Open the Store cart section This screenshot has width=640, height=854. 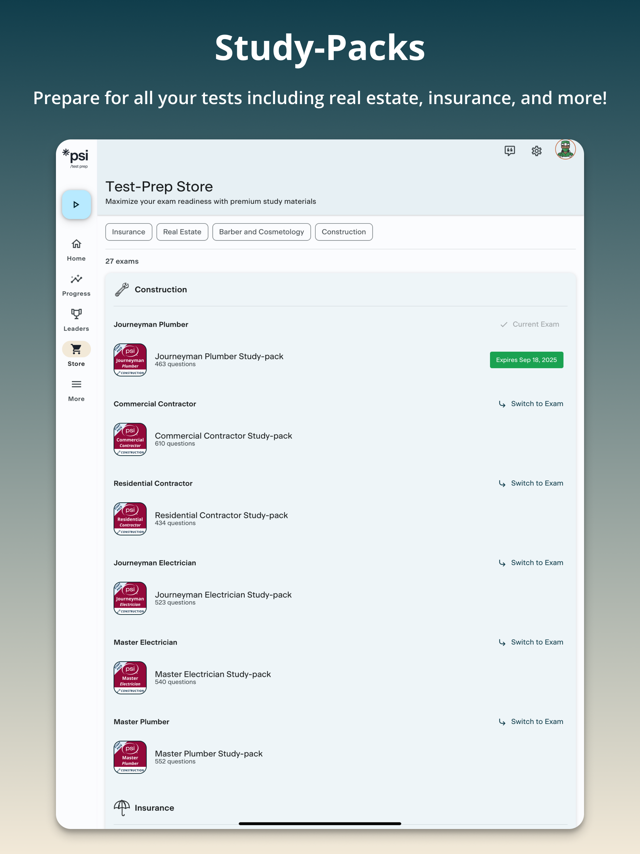point(77,354)
